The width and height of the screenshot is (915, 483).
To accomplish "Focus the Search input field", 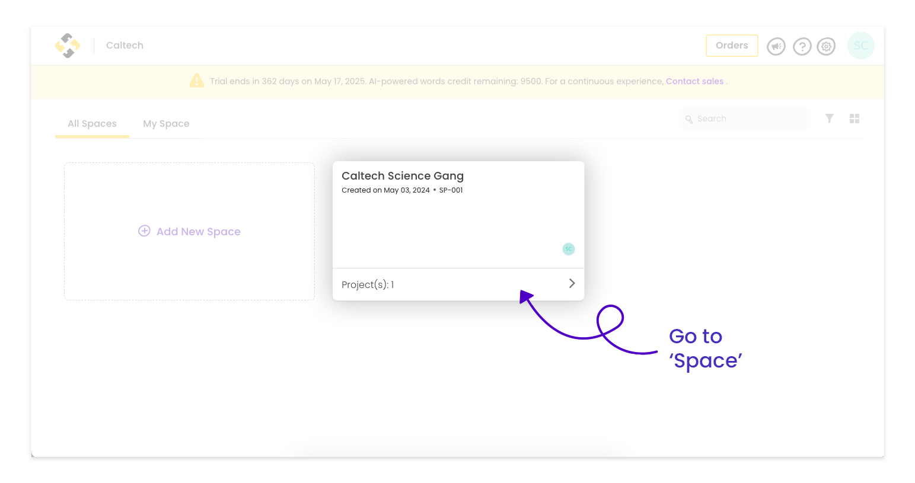I will (x=745, y=119).
